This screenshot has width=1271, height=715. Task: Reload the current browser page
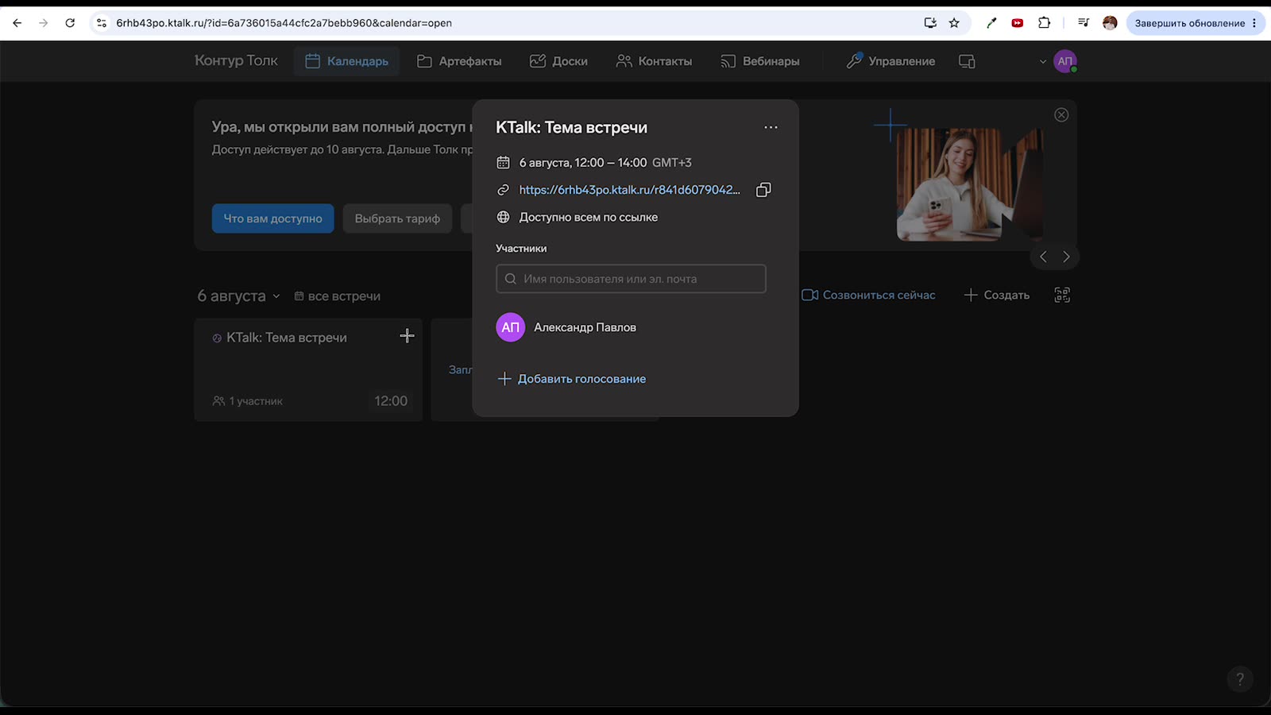click(70, 23)
